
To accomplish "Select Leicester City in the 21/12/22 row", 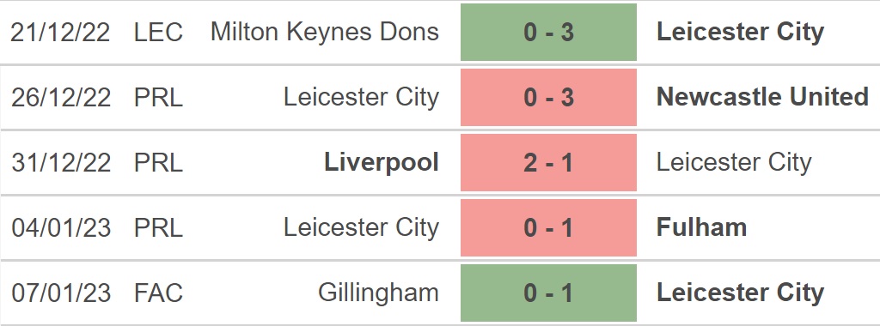I will click(x=740, y=32).
